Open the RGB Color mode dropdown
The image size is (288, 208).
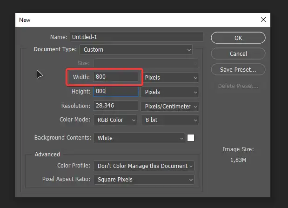(x=115, y=120)
